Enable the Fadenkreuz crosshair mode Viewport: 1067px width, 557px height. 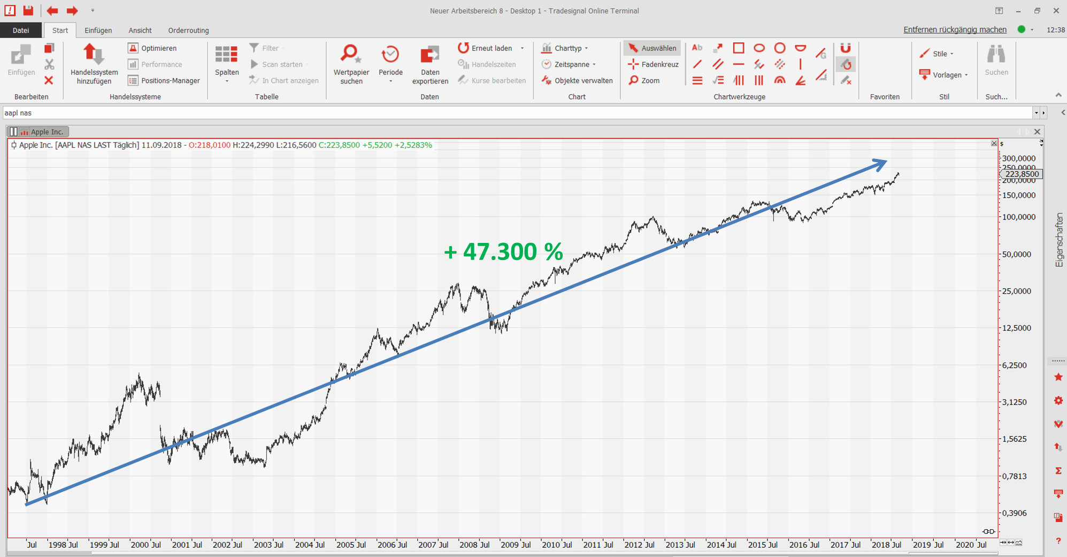tap(653, 64)
